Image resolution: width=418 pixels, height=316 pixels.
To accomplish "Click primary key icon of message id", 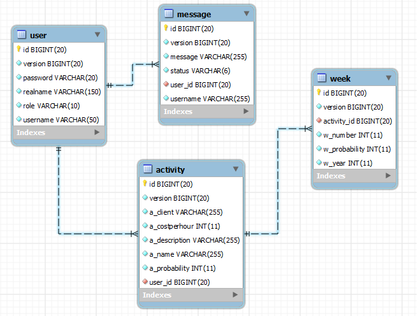I will 166,28.
